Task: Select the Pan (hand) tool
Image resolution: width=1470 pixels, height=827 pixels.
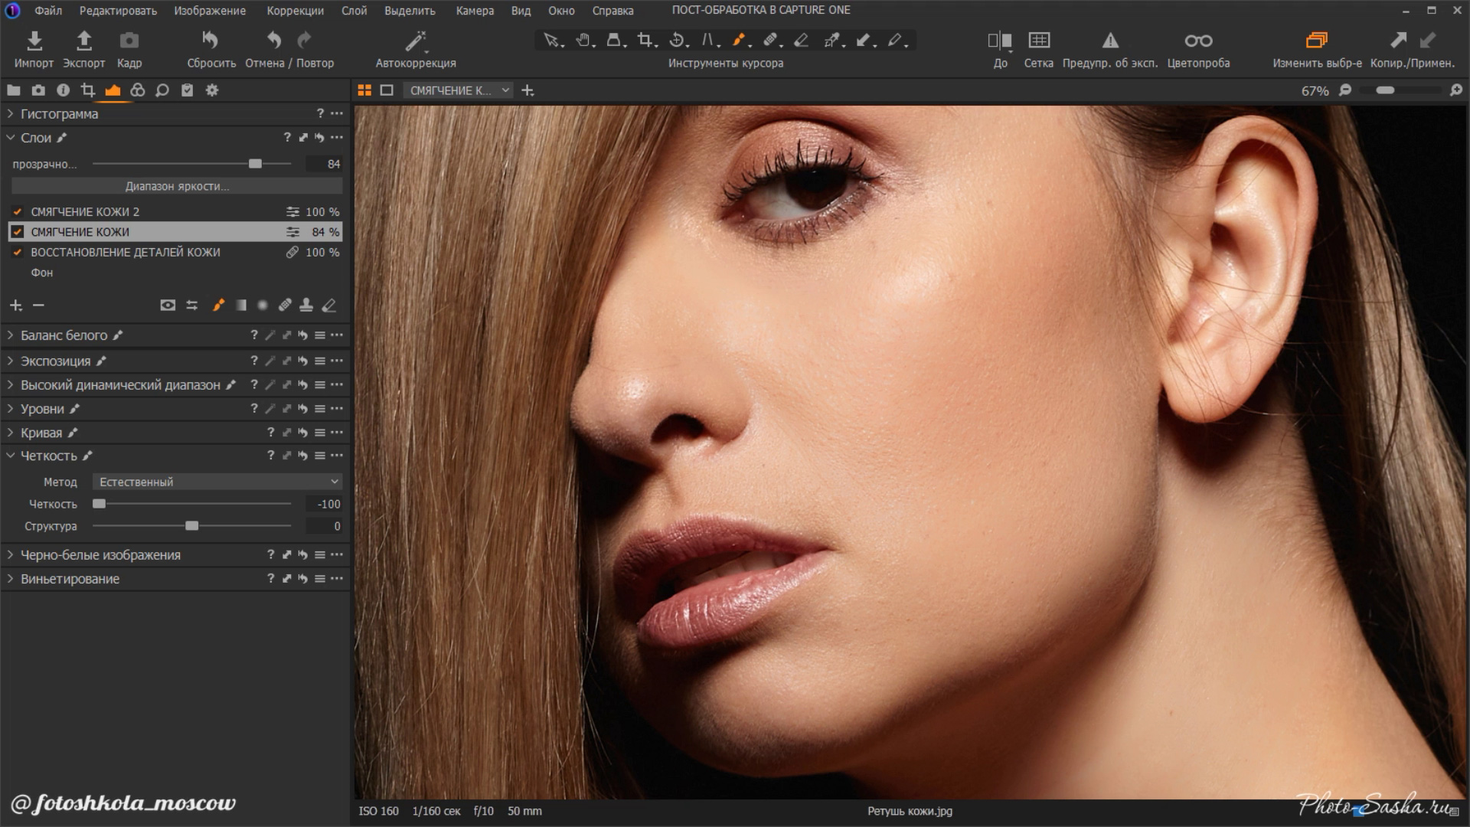Action: pos(583,40)
